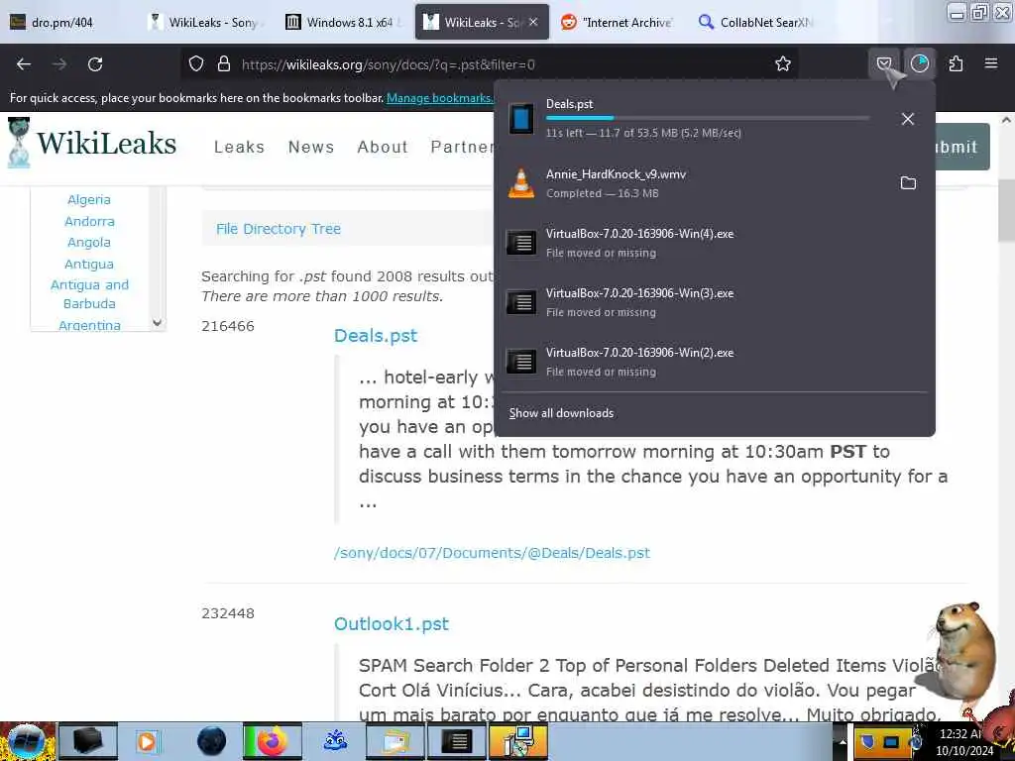Show hidden system tray icons
The height and width of the screenshot is (761, 1015).
pos(843,741)
